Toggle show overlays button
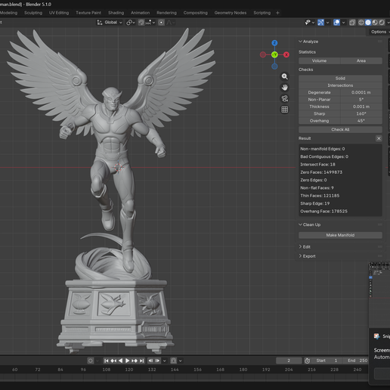This screenshot has height=390, width=390. pos(336,23)
